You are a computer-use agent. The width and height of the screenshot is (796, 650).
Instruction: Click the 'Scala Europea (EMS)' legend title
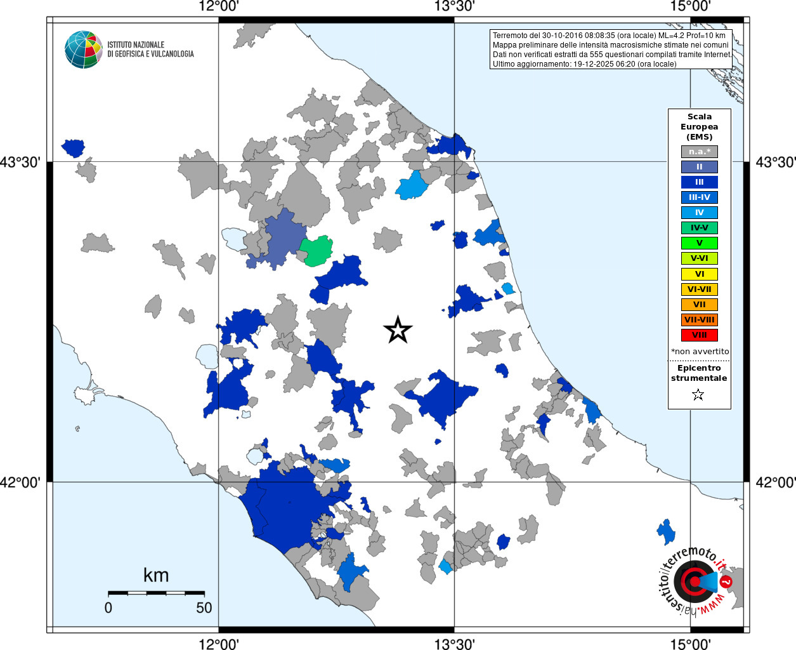click(x=700, y=127)
